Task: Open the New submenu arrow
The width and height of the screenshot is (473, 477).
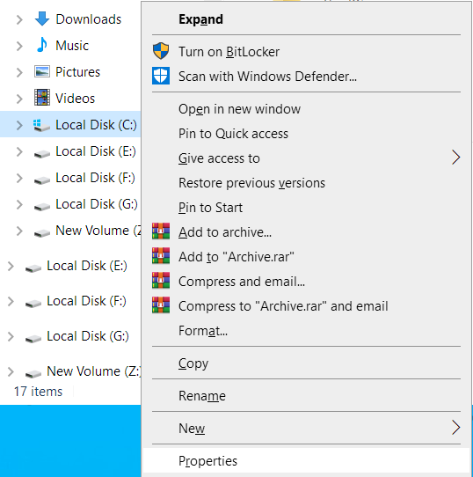Action: coord(455,428)
